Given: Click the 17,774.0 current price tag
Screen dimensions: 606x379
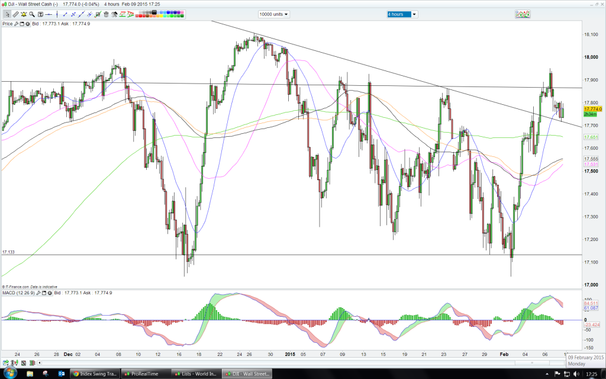Looking at the screenshot, I should pyautogui.click(x=593, y=109).
